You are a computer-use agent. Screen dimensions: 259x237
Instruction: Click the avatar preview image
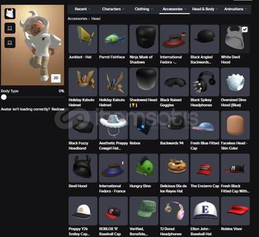pos(32,45)
